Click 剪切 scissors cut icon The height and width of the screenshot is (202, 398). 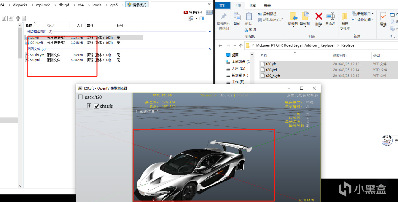(246, 30)
